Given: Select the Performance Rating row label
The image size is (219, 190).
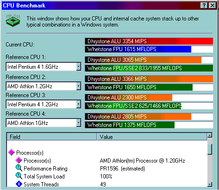Looking at the screenshot, I should click(x=45, y=169).
